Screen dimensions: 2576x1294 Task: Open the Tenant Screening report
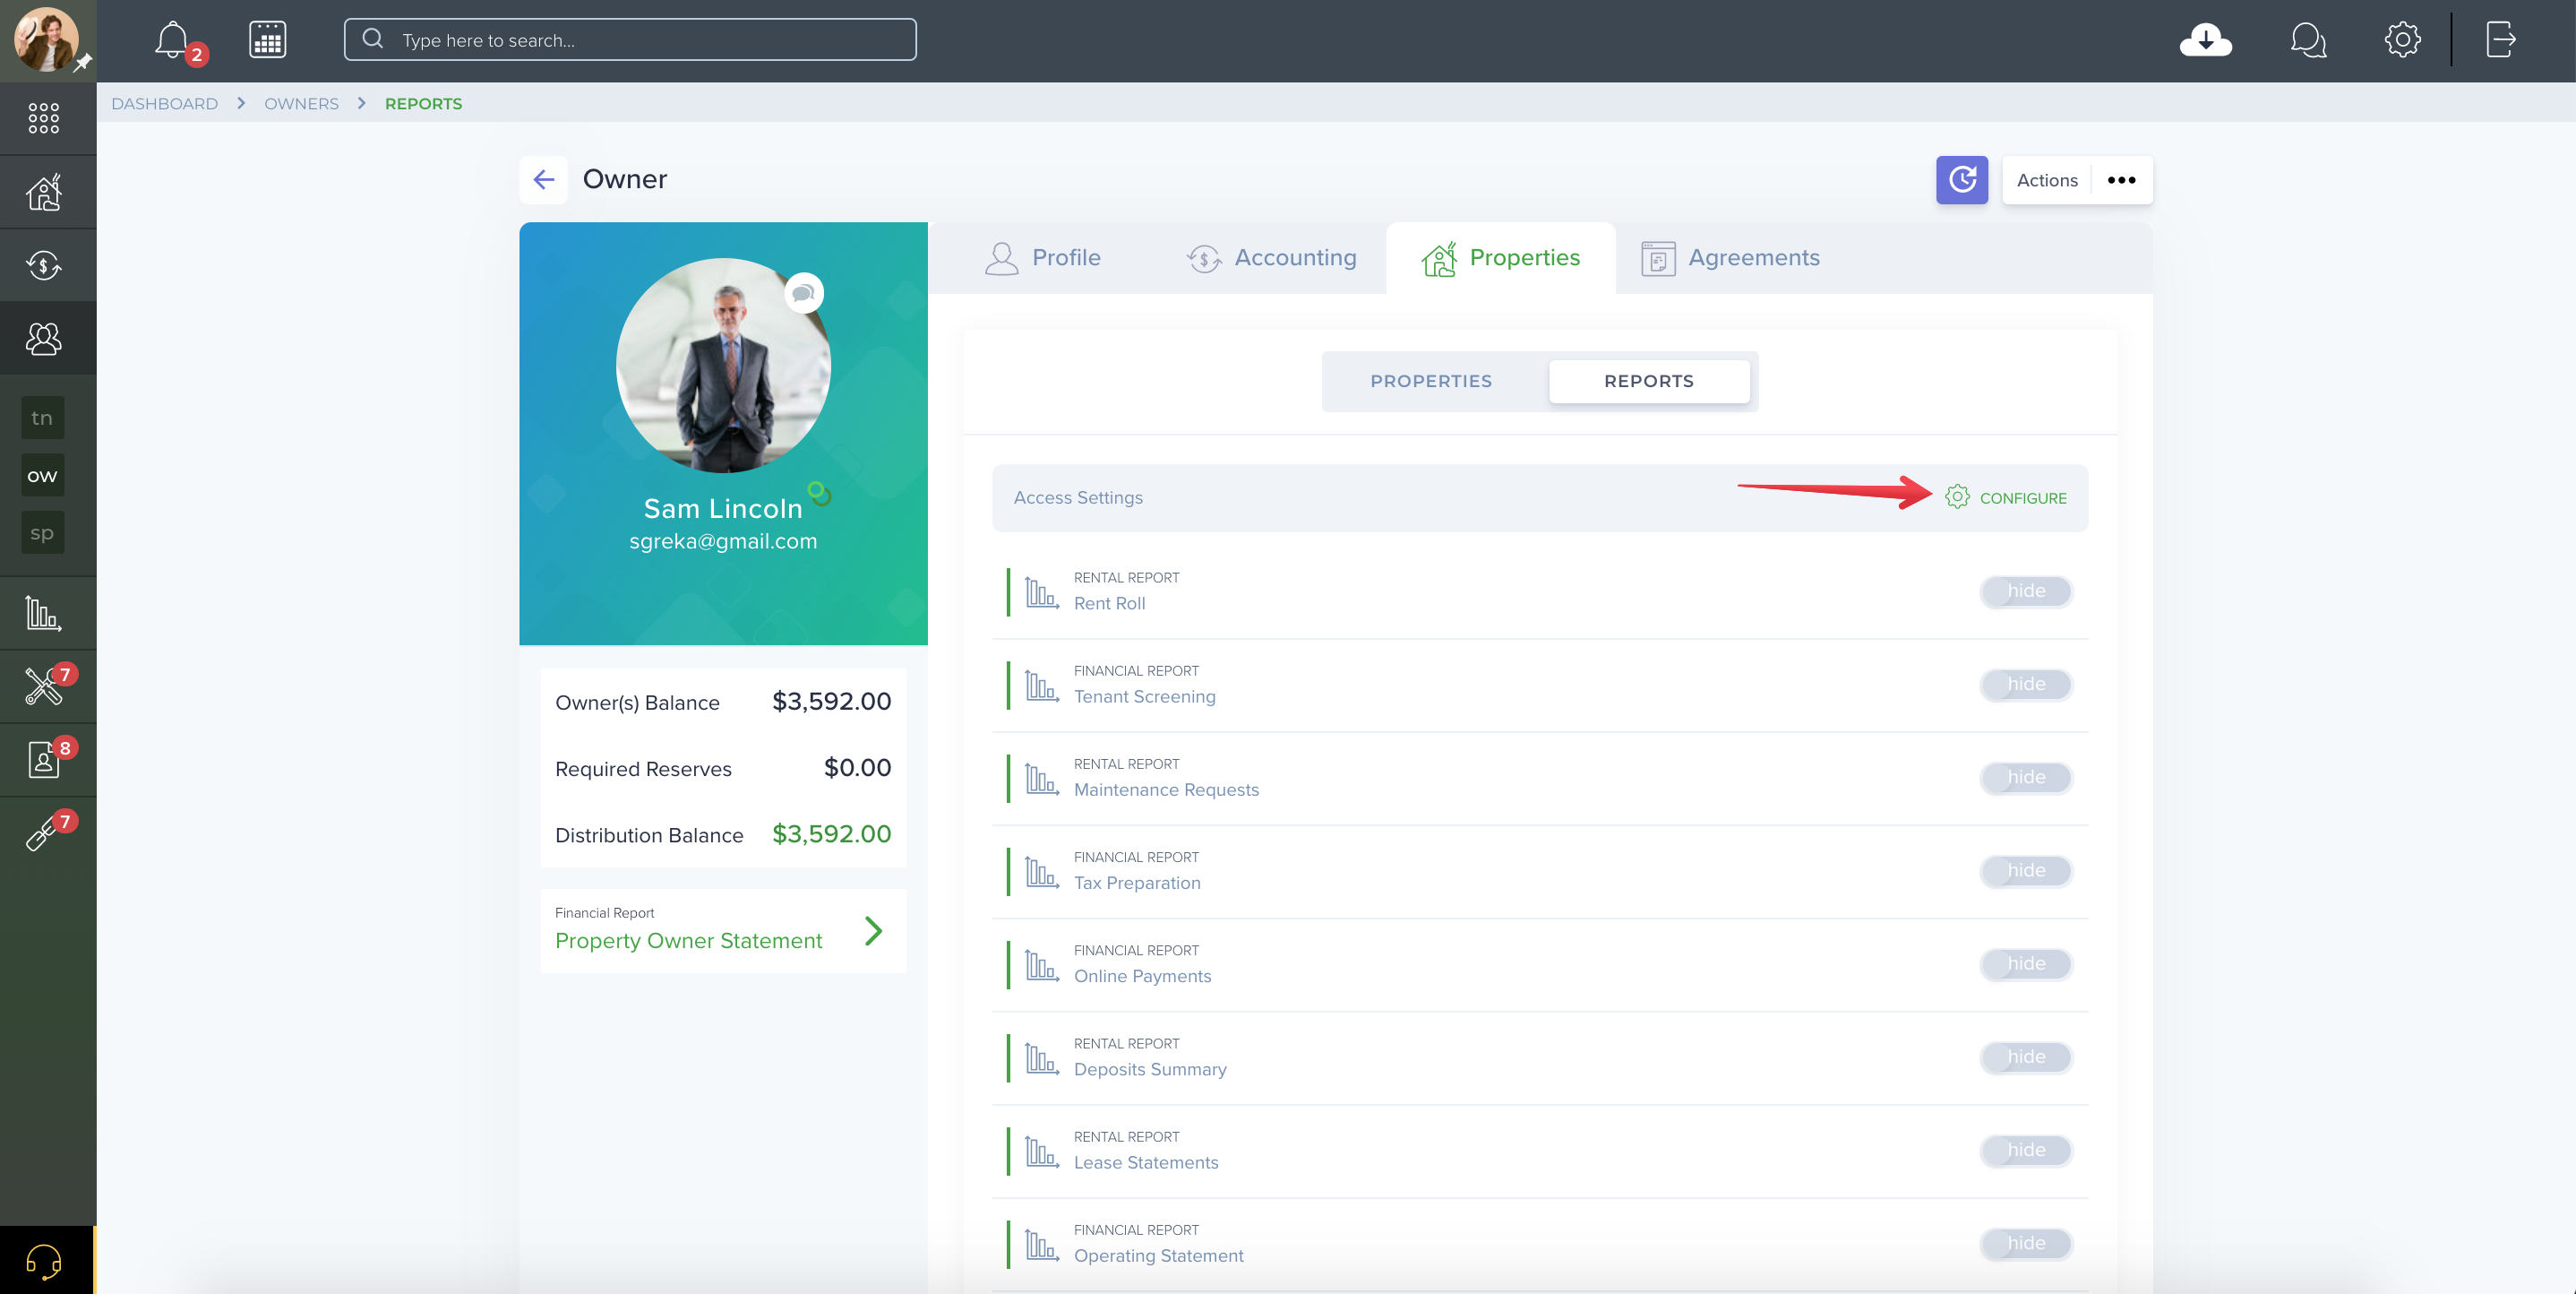tap(1144, 696)
